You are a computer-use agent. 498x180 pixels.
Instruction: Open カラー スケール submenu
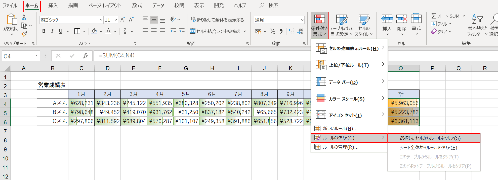349,99
